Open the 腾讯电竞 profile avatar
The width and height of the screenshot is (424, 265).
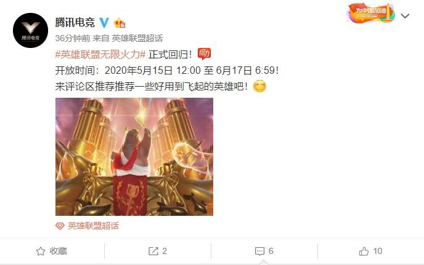coord(31,30)
